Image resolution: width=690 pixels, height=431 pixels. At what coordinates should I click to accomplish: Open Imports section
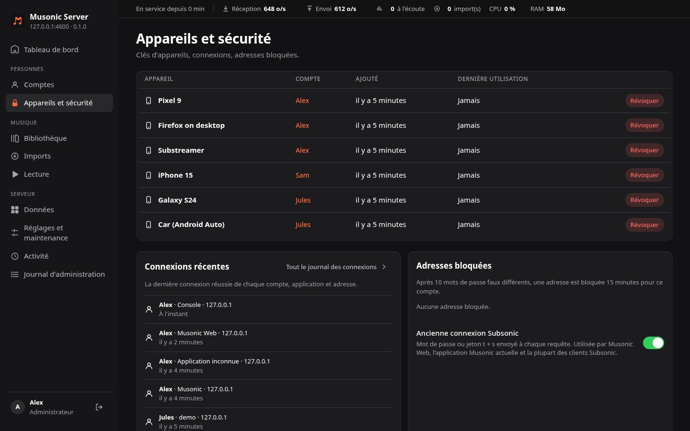[x=59, y=156]
